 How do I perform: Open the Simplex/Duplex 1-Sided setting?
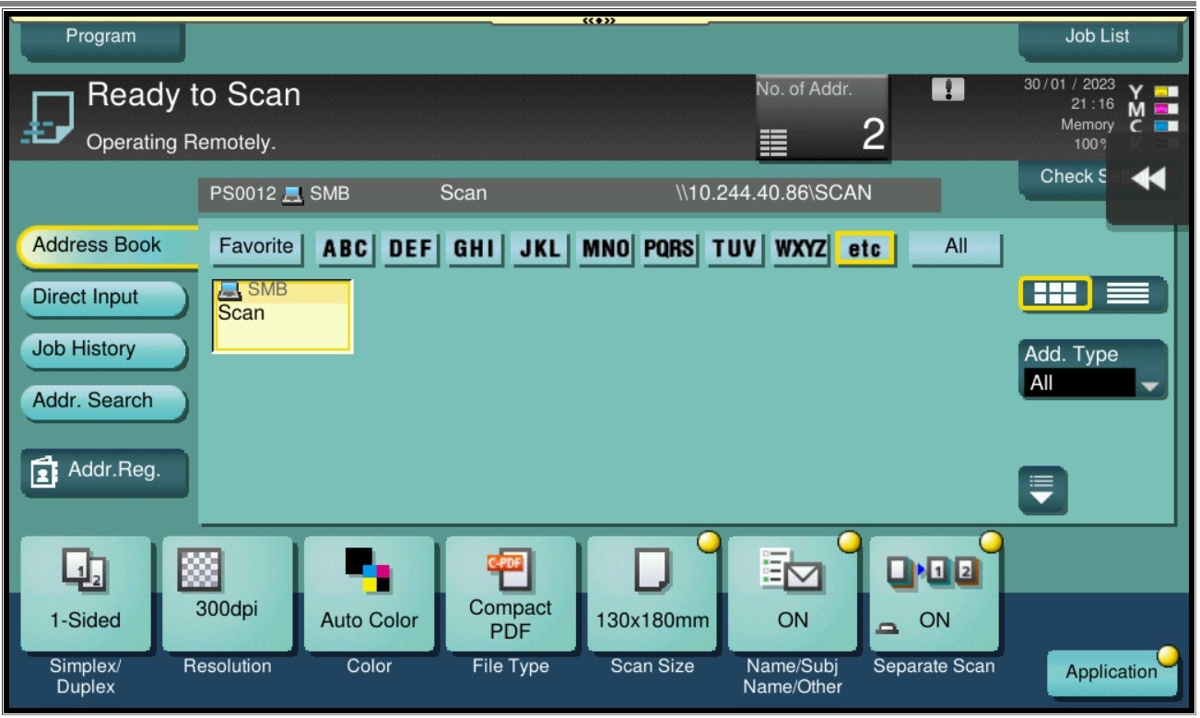tap(85, 594)
